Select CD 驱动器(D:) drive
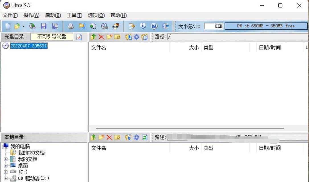 (34, 179)
